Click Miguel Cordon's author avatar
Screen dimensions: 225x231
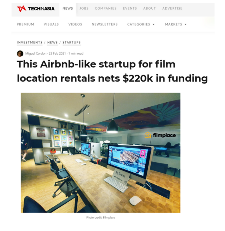20,53
